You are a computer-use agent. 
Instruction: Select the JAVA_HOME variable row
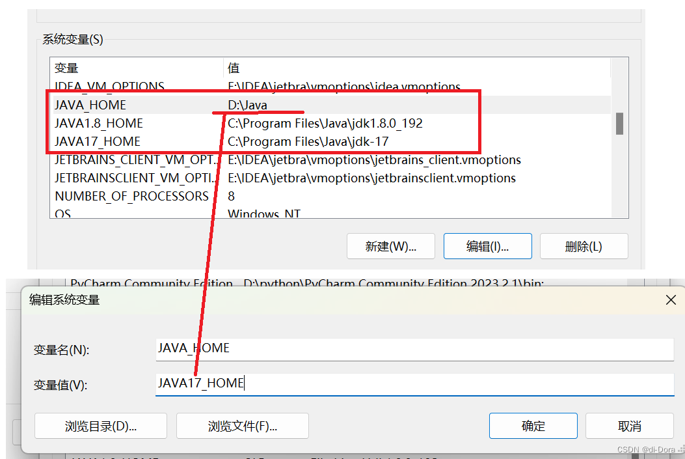[x=330, y=105]
